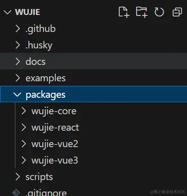Screen dimensions: 187x196
Task: Expand the wujie-react folder chevron
Action: [23, 128]
